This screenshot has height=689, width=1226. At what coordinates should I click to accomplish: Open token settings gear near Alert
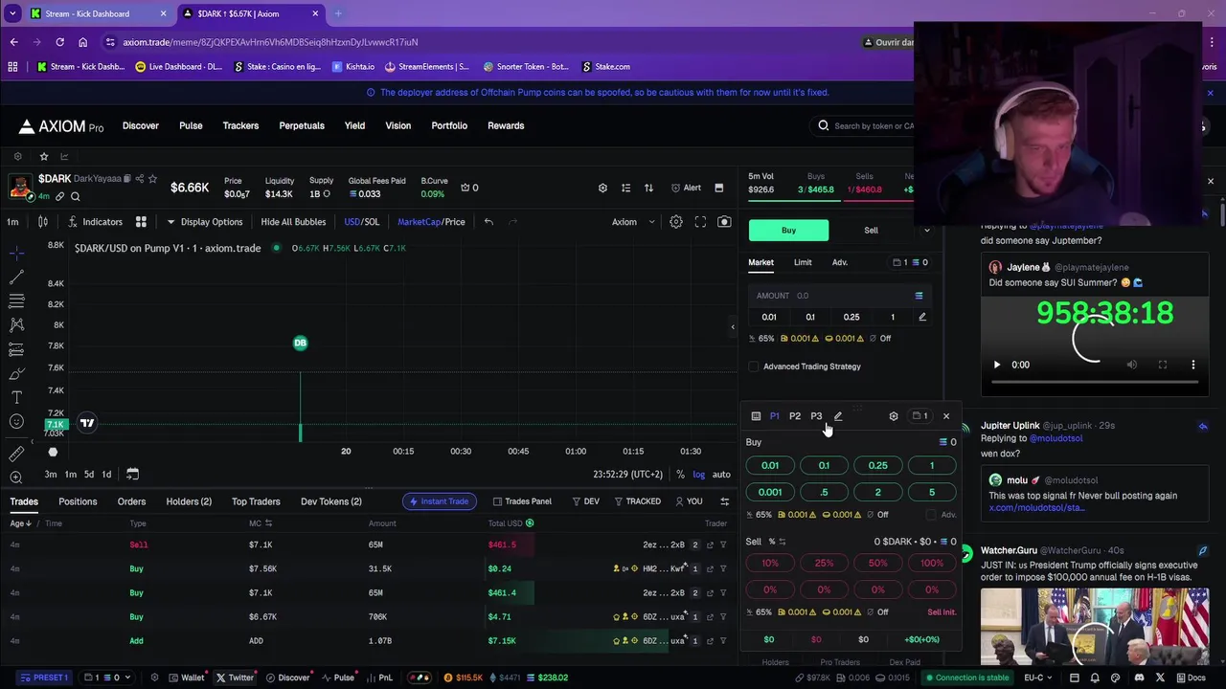(x=602, y=188)
